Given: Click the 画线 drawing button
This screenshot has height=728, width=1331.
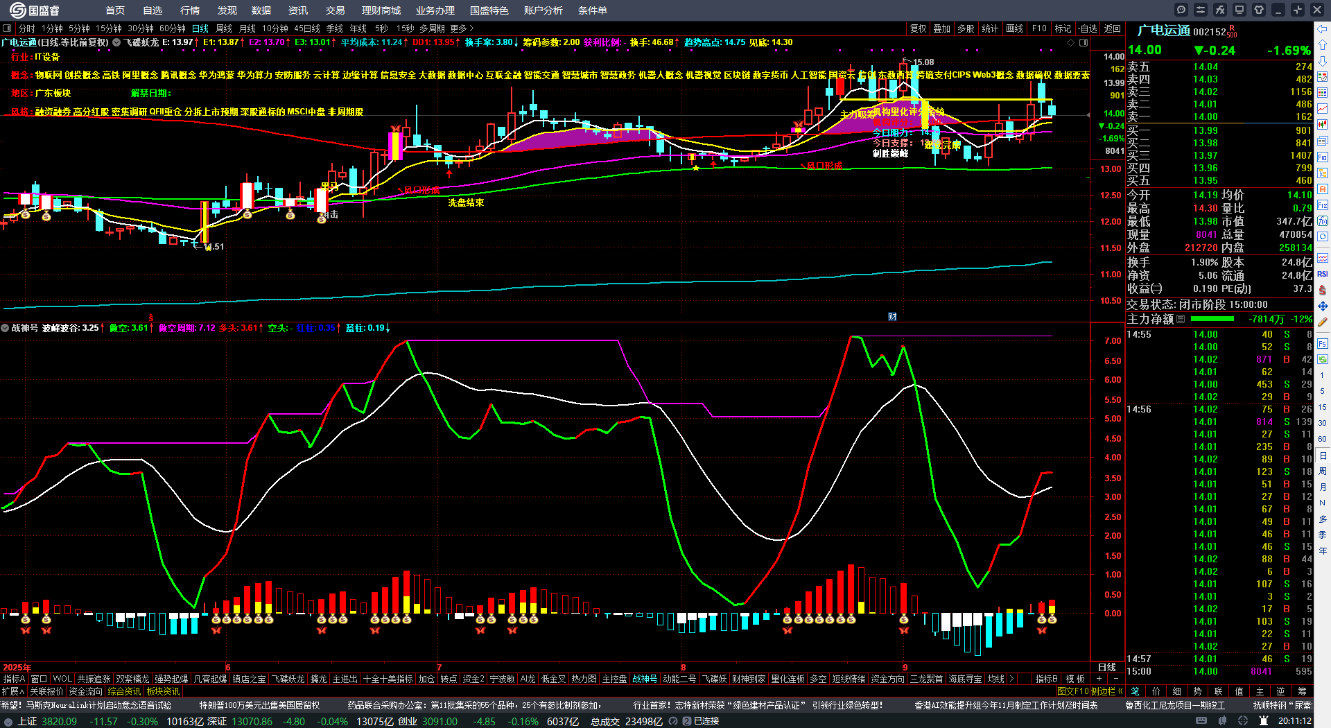Looking at the screenshot, I should pos(1014,28).
